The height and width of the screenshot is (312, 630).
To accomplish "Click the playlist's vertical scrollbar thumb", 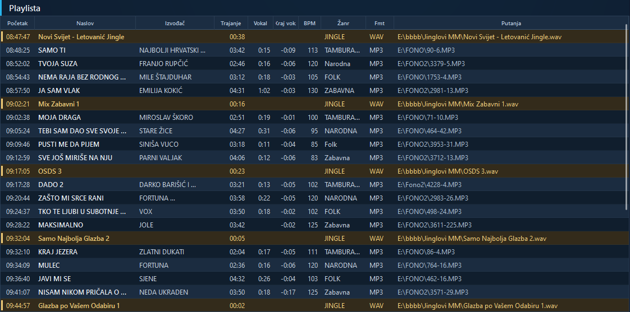I will click(627, 117).
